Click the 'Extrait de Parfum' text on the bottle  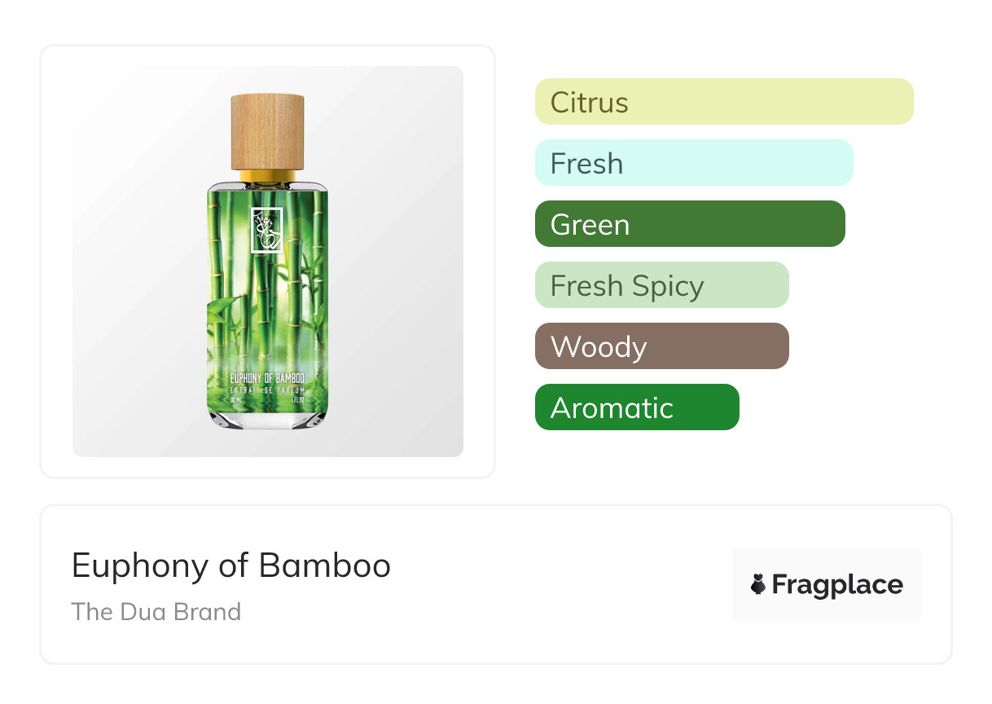coord(267,391)
